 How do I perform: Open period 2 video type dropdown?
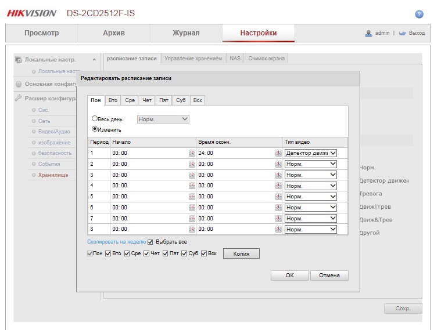tap(311, 164)
